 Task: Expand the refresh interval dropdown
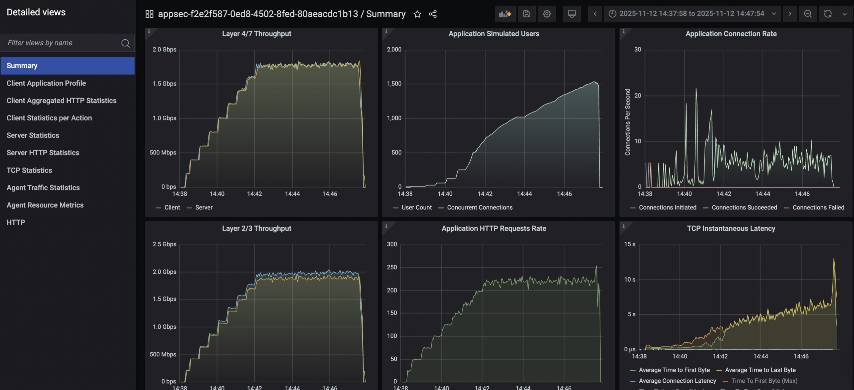[x=844, y=14]
